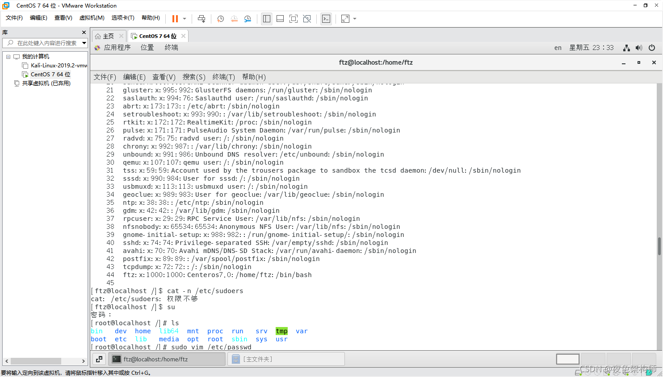Pause the virtual machine with the orange button
The image size is (663, 377).
[x=175, y=19]
